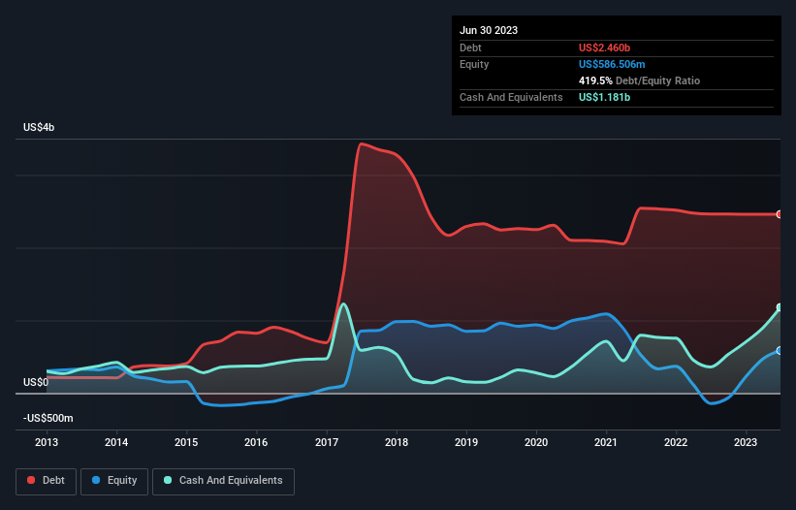796x510 pixels.
Task: Click the Debt row label in tooltip
Action: [470, 48]
